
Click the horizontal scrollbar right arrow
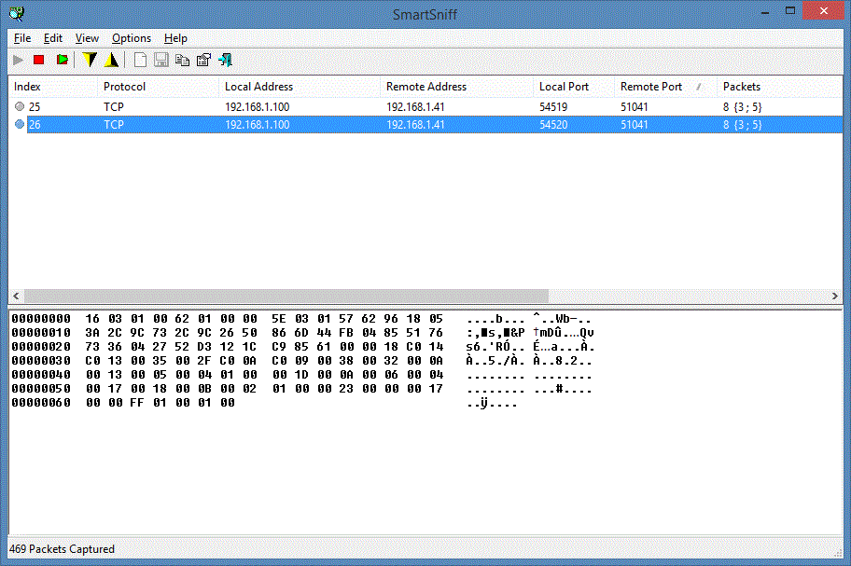[835, 296]
